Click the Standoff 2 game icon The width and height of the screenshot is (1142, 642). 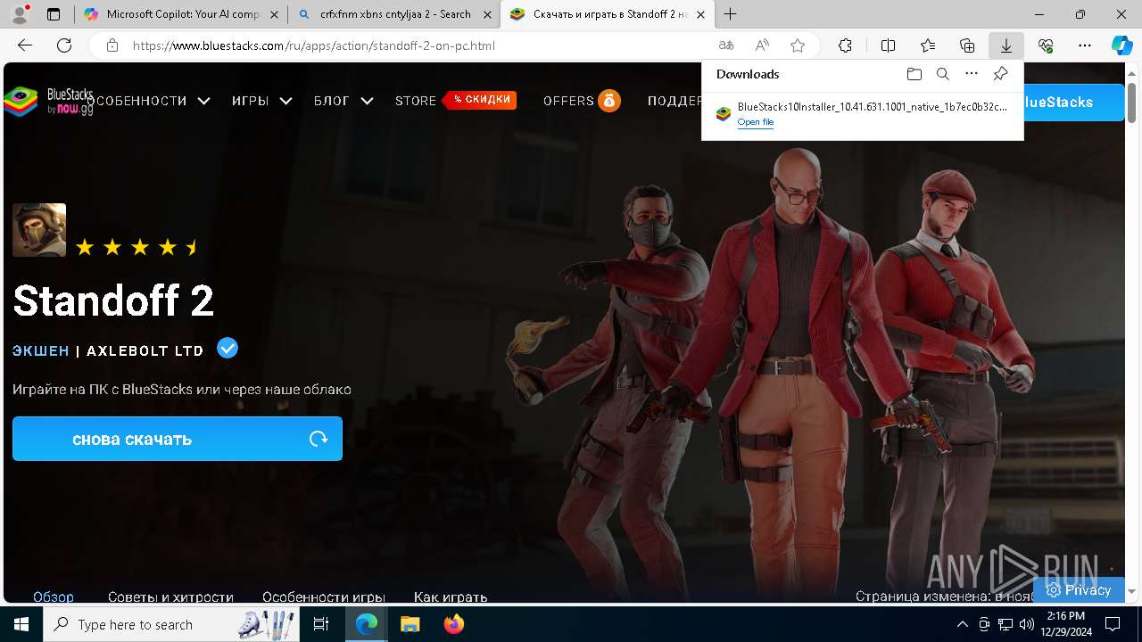coord(39,230)
